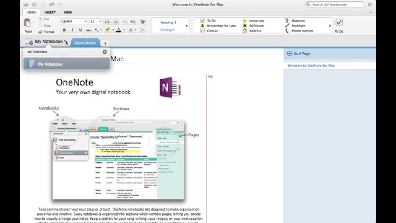Apply yellow text highlight color
The width and height of the screenshot is (396, 223).
pyautogui.click(x=107, y=30)
